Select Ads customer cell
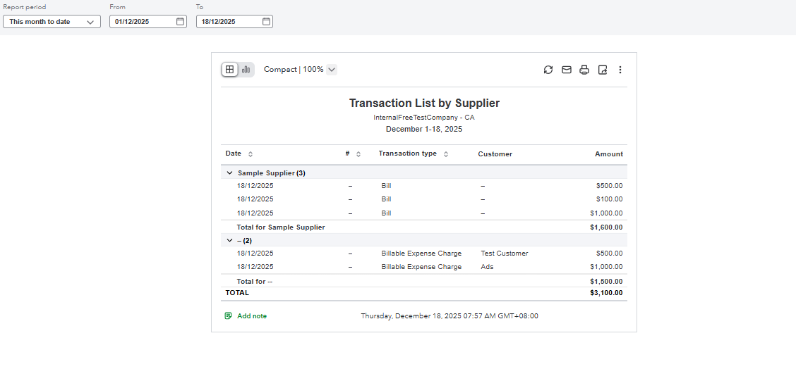This screenshot has width=796, height=369. tap(487, 267)
